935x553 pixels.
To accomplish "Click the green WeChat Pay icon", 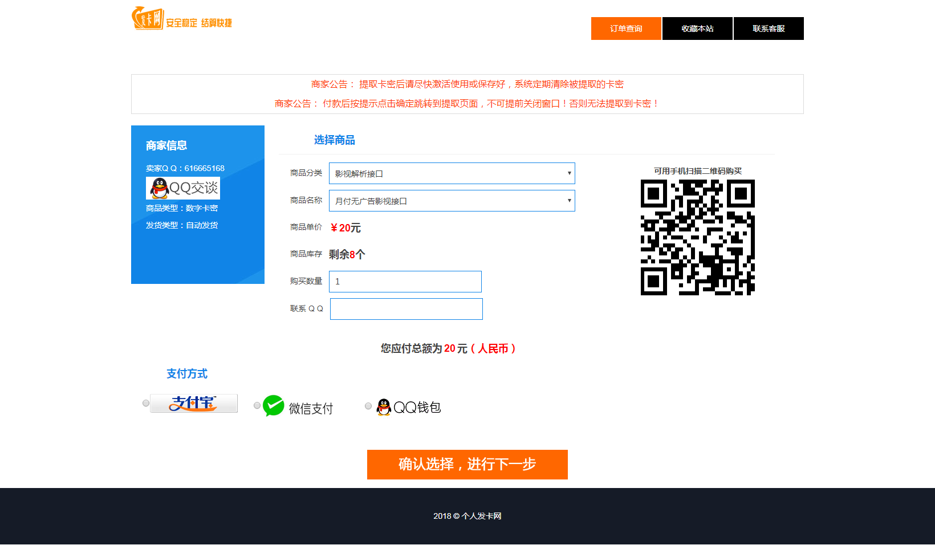I will click(x=274, y=406).
